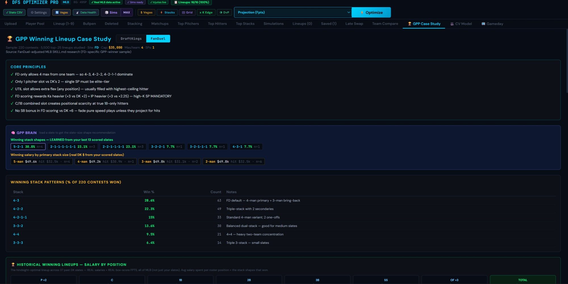Click the dollar Vegas filter button
Screen dimensions: 568x284
pyautogui.click(x=147, y=12)
